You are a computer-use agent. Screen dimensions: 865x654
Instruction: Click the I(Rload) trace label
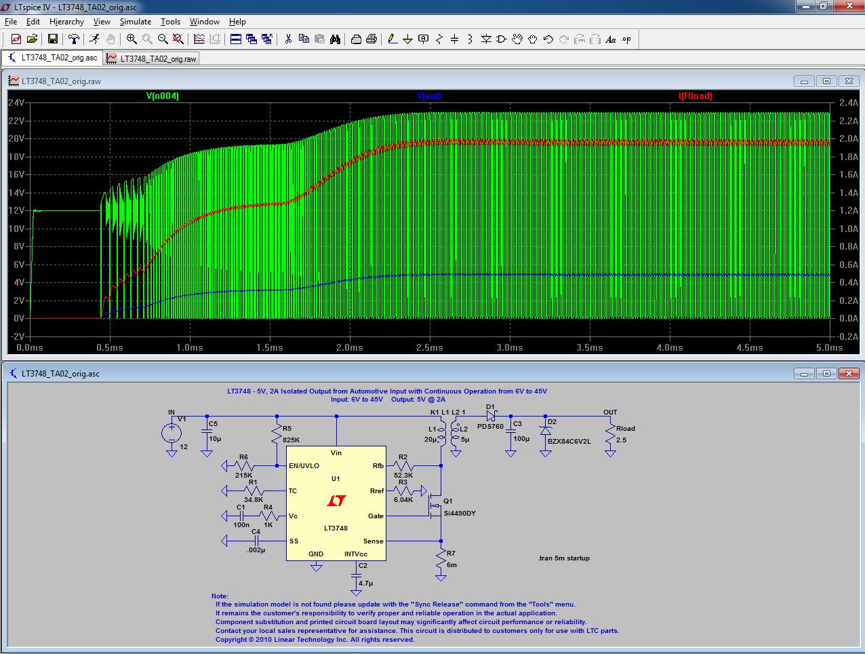click(695, 96)
